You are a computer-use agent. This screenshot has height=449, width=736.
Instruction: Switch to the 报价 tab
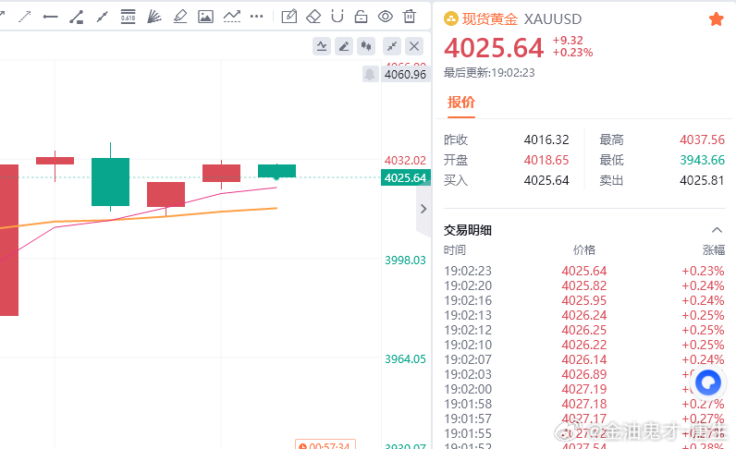(x=461, y=102)
